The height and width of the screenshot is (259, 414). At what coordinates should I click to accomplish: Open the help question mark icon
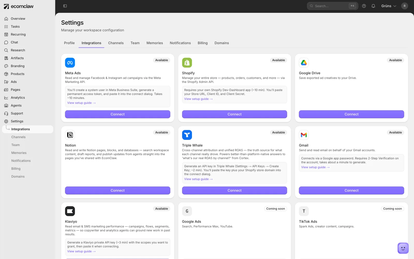364,6
